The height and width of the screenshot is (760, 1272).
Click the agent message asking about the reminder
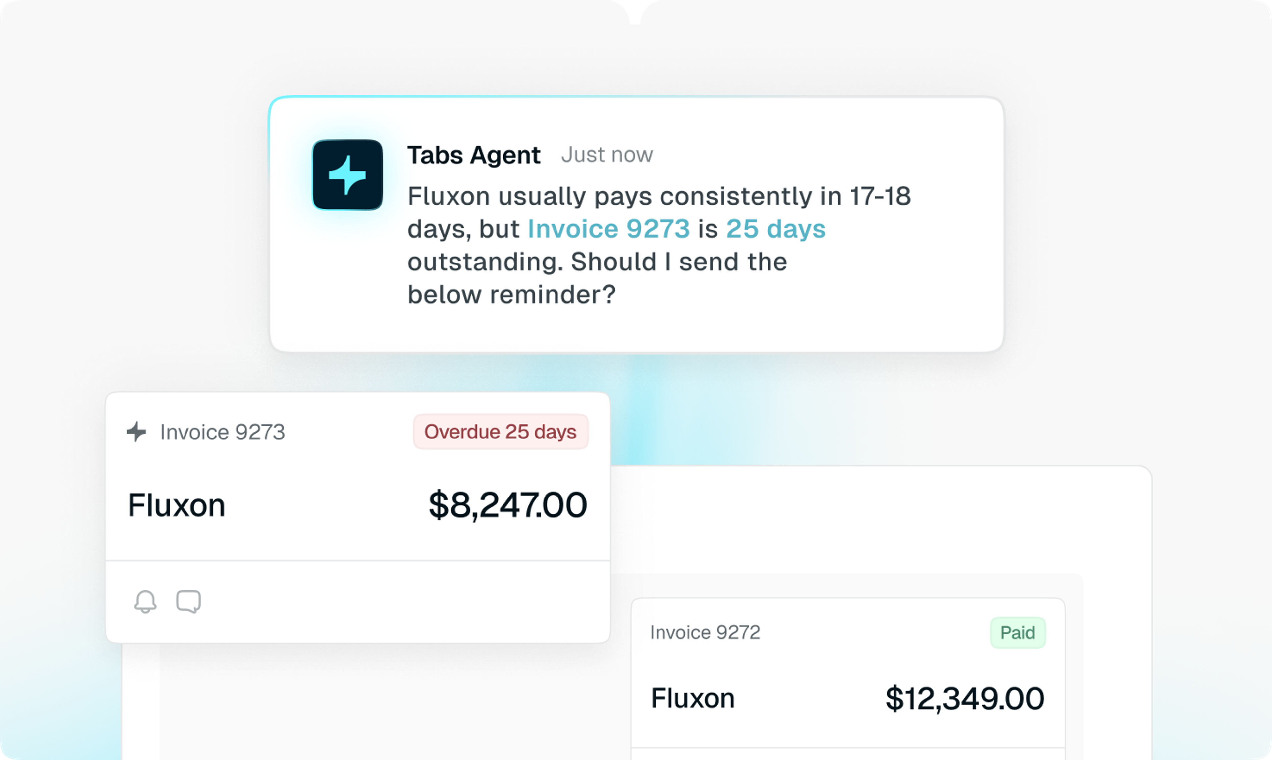point(659,245)
